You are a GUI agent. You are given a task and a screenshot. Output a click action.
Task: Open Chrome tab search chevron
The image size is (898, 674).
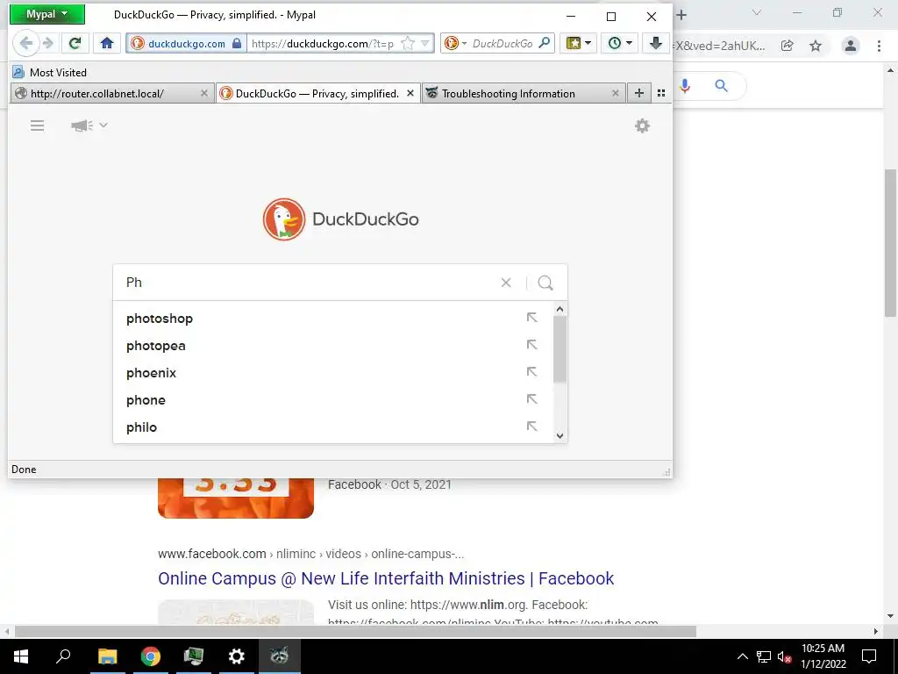[x=757, y=12]
